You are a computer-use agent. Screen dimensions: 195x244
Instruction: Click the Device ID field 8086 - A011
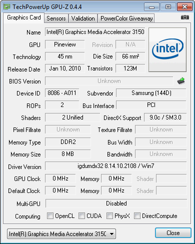click(x=62, y=93)
